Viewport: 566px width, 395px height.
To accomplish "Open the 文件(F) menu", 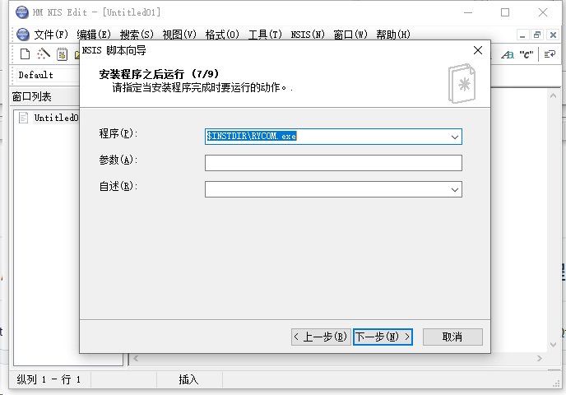I will coord(51,35).
